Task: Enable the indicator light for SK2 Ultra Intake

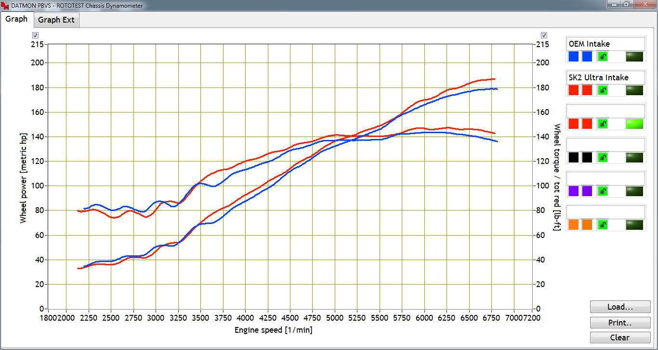Action: click(634, 90)
